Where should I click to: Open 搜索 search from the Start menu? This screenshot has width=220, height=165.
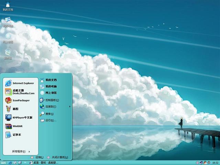point(47,114)
